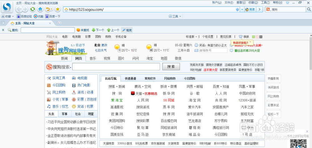Open the 京东商城 site link
Image resolution: width=312 pixels, height=148 pixels.
[169, 135]
